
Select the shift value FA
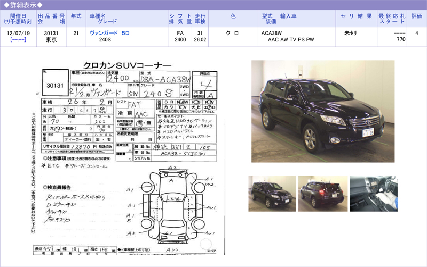coord(180,33)
